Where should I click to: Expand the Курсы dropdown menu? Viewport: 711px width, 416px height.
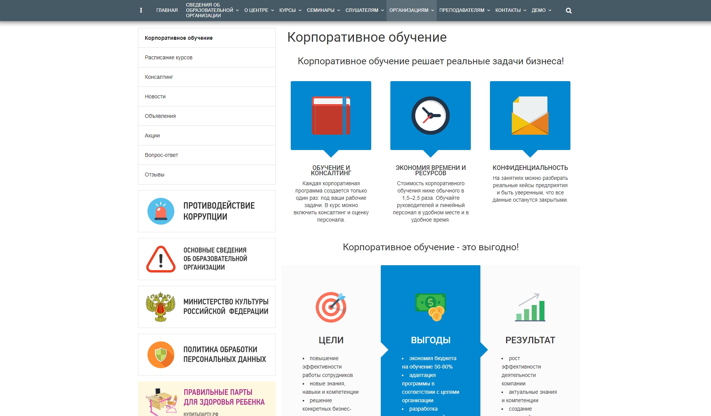[290, 10]
